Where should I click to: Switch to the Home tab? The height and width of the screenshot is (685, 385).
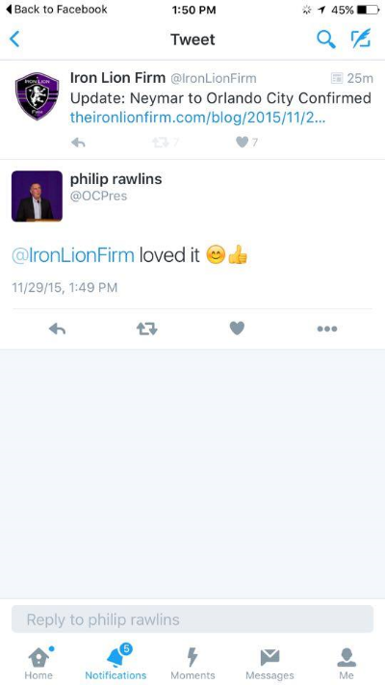pos(38,663)
